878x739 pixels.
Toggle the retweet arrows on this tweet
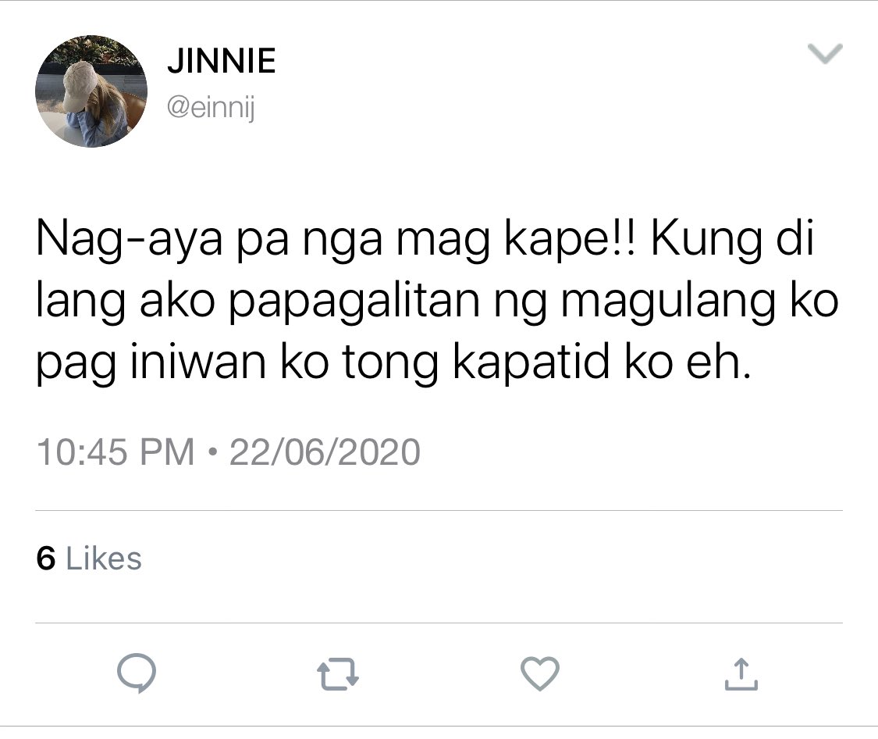point(338,673)
